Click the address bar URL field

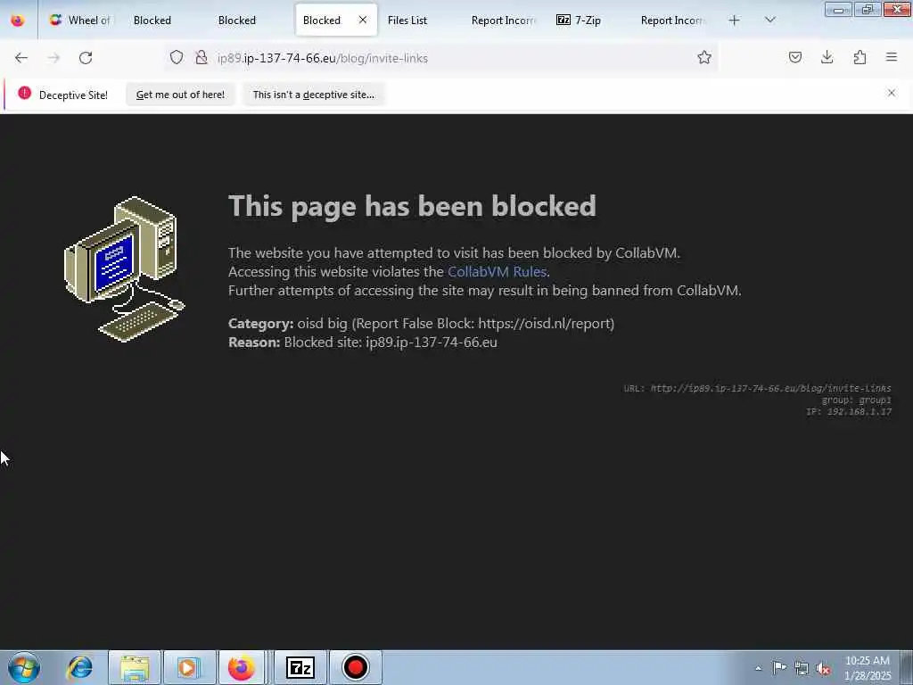[442, 58]
